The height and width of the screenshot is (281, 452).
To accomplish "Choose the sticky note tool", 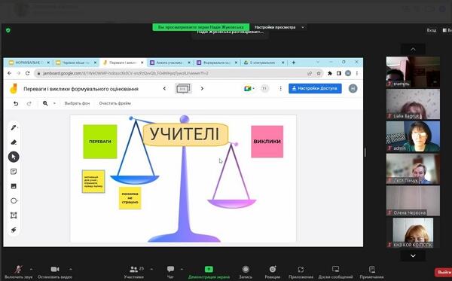I will pos(14,172).
